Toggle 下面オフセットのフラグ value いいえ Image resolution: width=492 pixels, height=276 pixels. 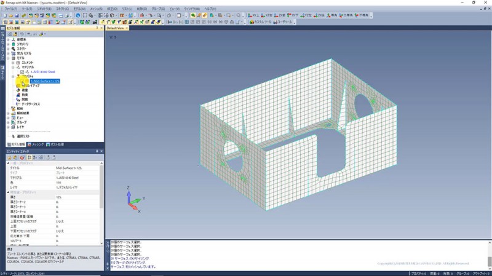77,231
